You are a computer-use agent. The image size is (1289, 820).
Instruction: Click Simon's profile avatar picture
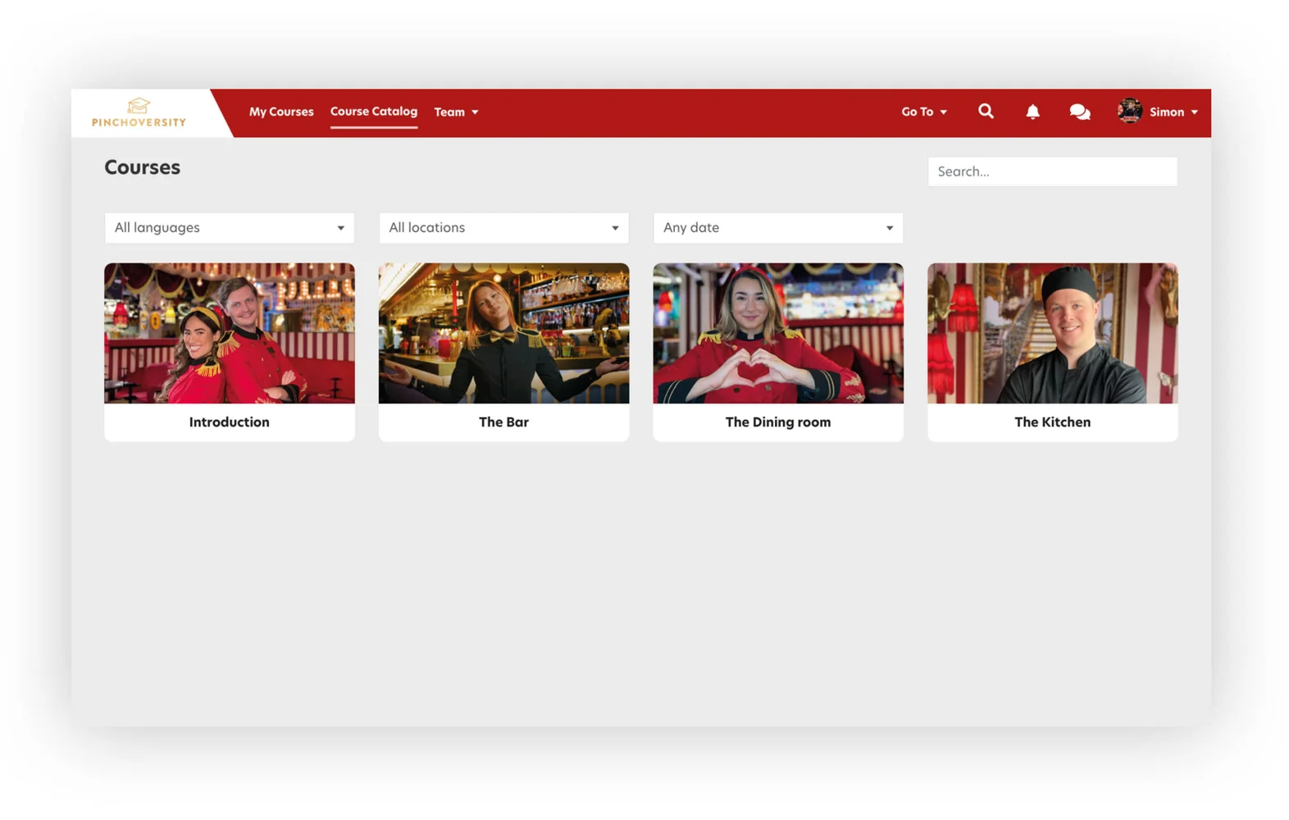1130,111
